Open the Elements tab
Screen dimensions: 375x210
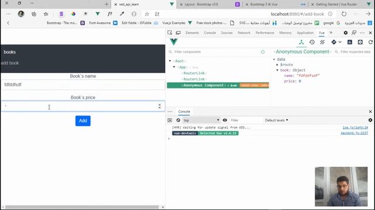coord(192,33)
